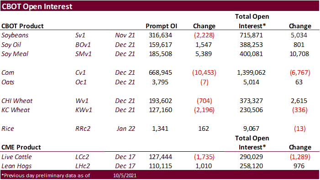Select the CBOT Open Interest title bar
320x180 pixels.
pos(160,6)
